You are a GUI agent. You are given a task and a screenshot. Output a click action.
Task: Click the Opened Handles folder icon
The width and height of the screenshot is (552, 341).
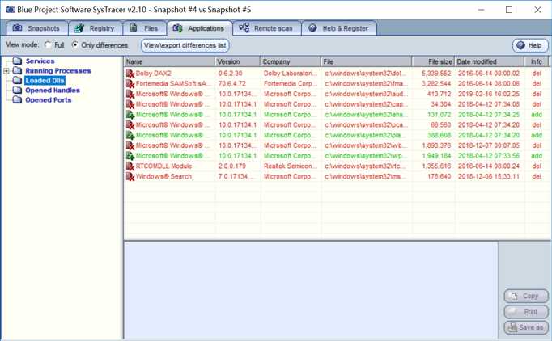[17, 90]
